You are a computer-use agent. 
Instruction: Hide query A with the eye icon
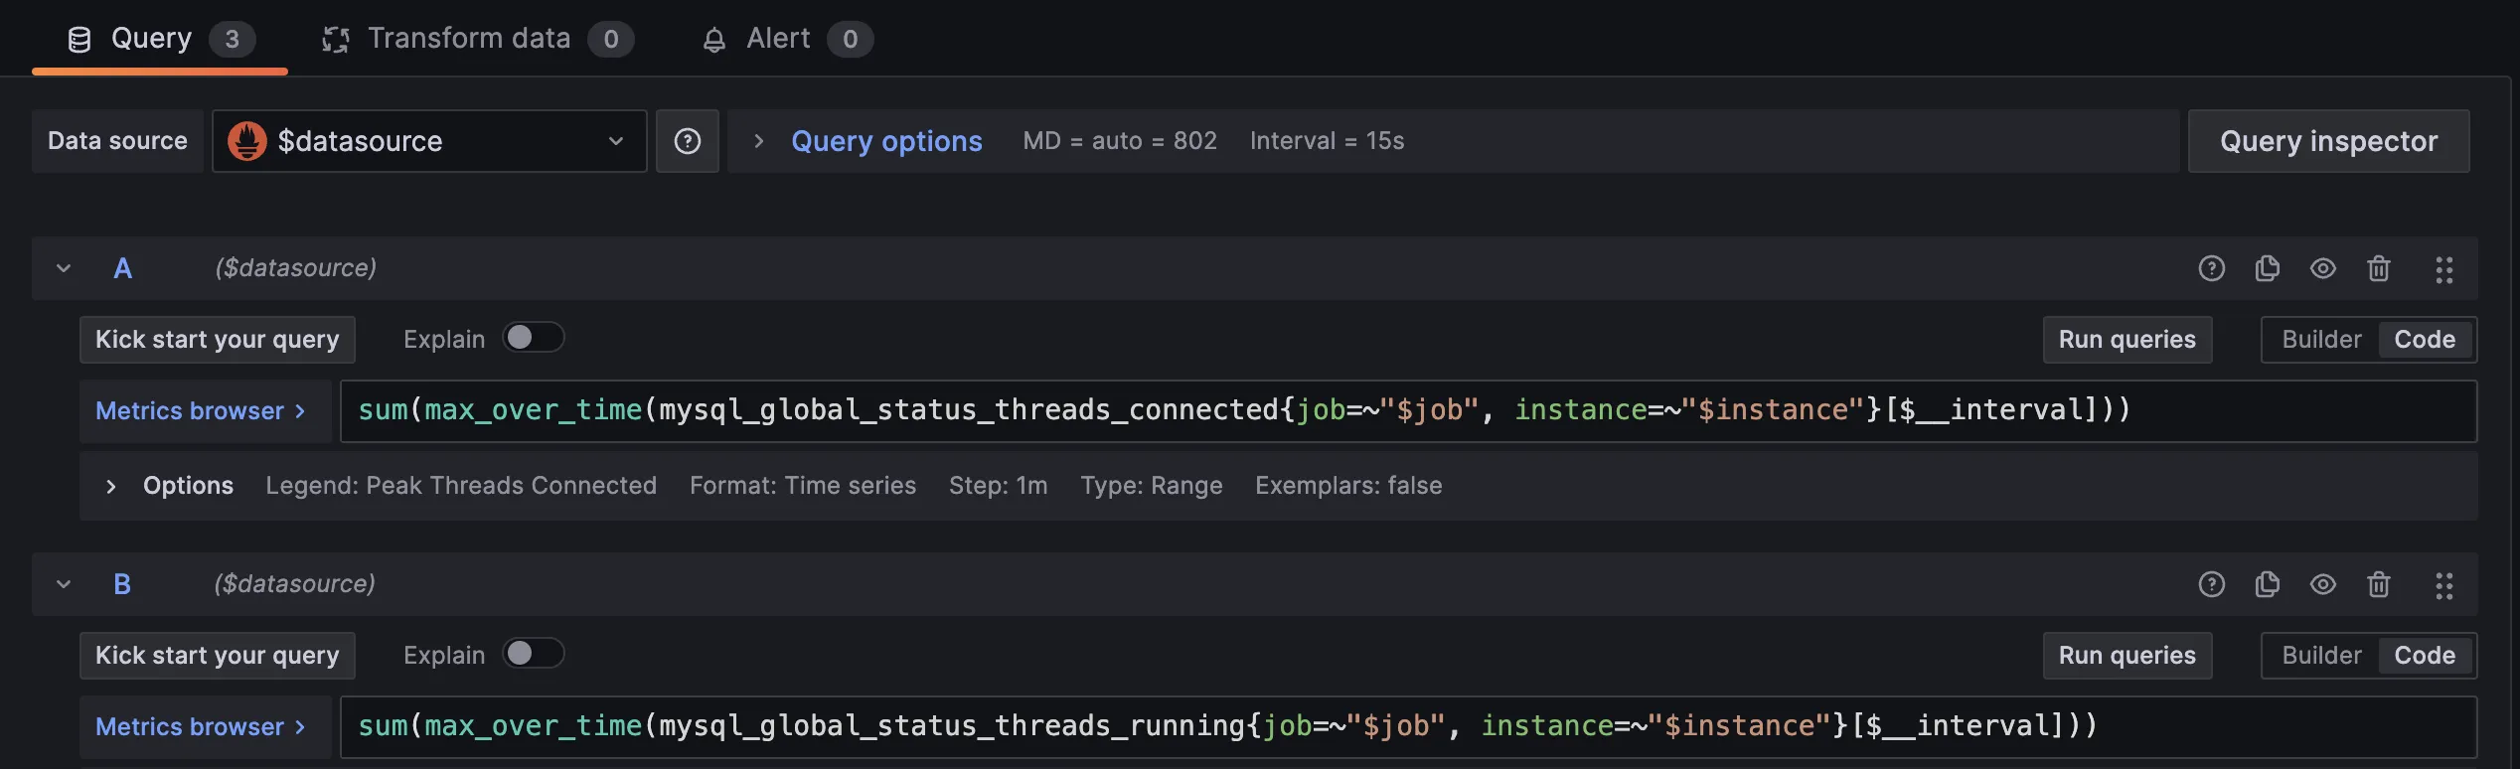[2322, 268]
